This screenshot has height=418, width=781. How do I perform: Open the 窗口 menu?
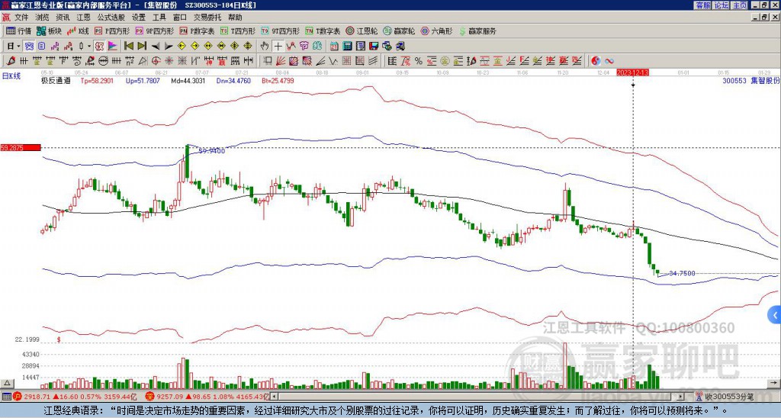tap(180, 18)
